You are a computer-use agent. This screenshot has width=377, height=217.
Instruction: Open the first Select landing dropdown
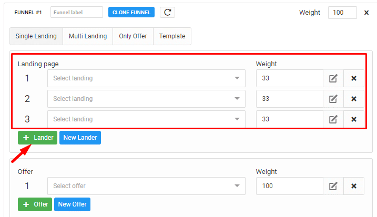[146, 78]
